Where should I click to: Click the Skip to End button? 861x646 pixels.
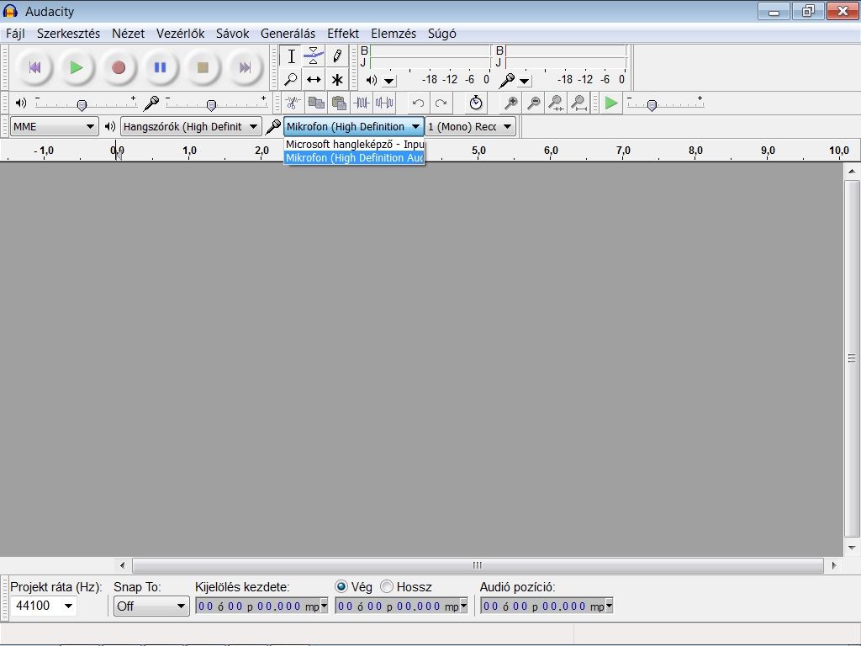245,67
